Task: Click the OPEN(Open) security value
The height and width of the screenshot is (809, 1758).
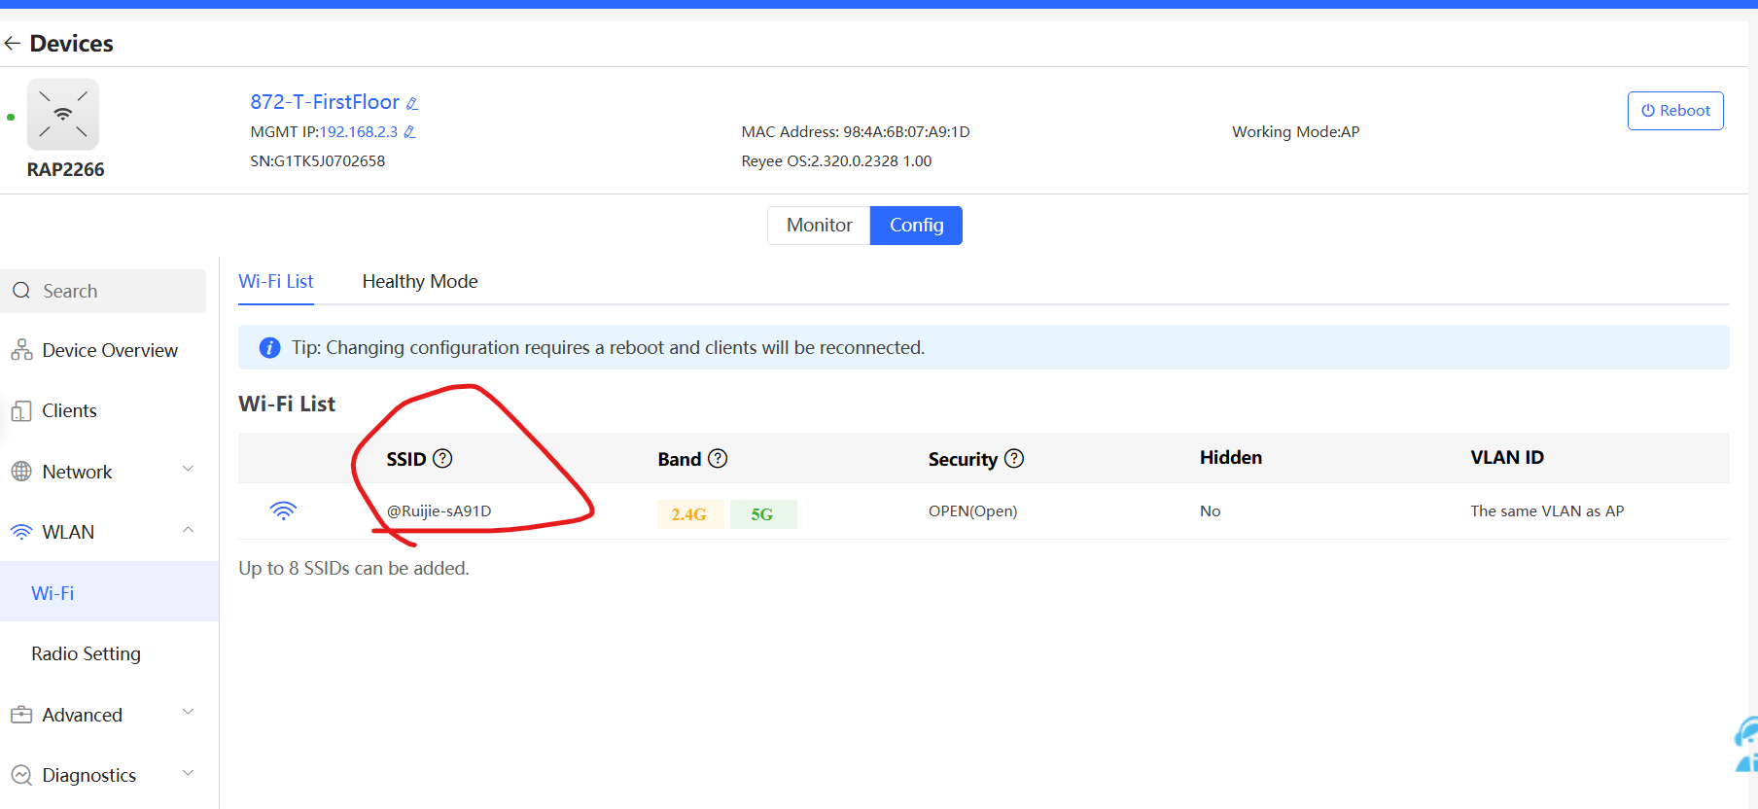Action: click(972, 510)
